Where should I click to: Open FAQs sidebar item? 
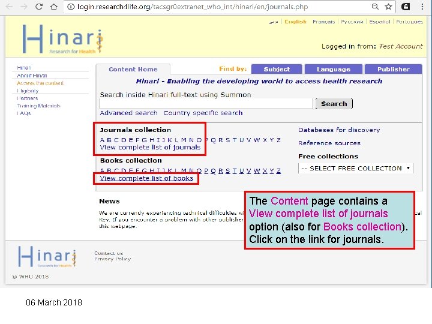23,113
